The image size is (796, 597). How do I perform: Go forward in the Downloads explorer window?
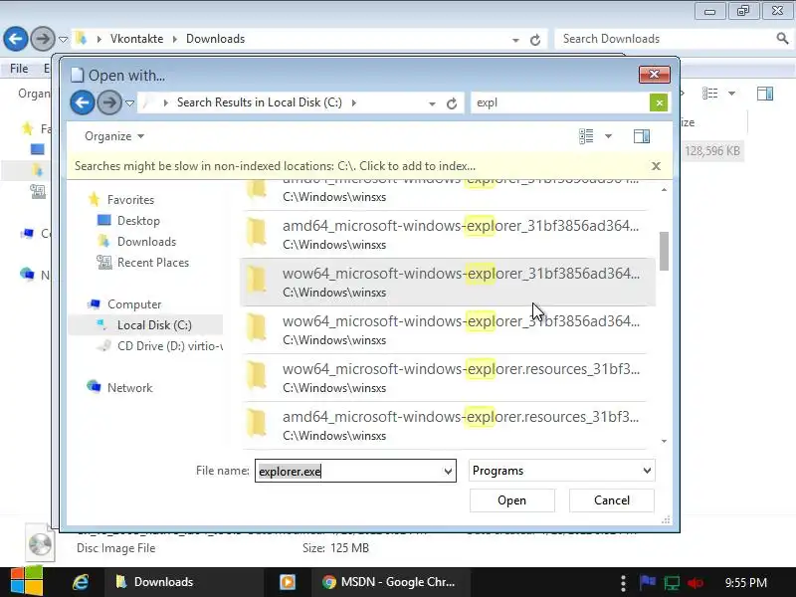point(43,39)
